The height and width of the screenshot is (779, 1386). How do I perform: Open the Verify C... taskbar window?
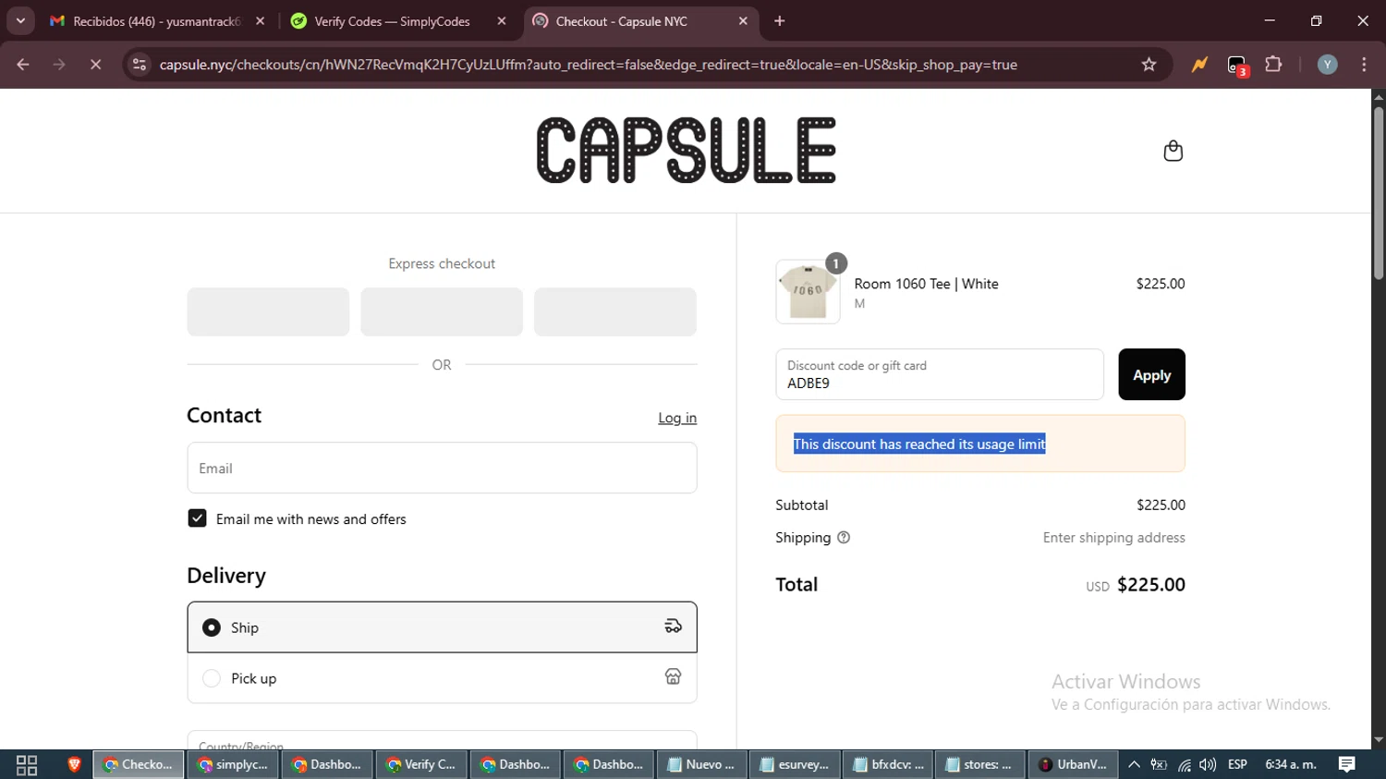click(x=421, y=764)
